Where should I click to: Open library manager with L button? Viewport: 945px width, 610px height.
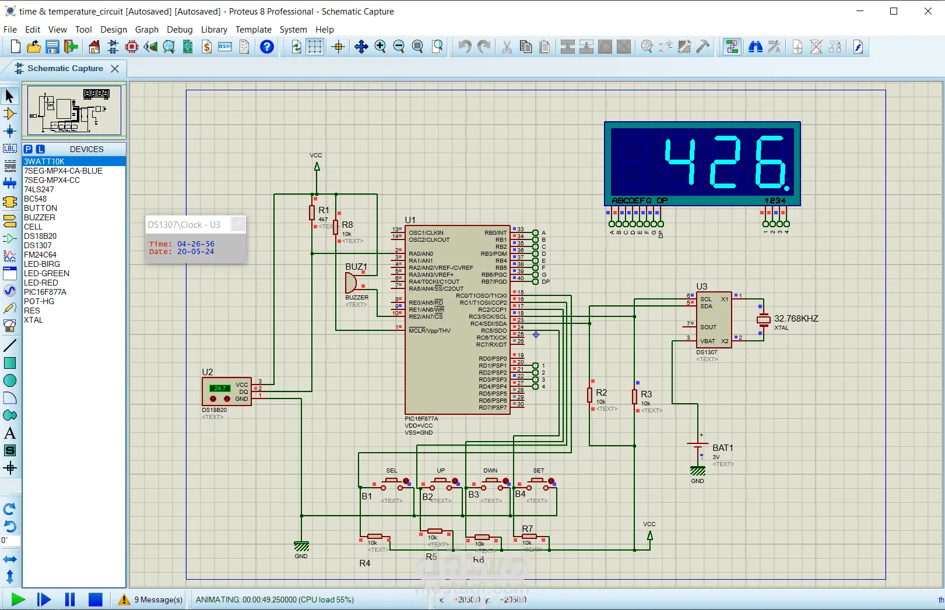click(x=40, y=149)
